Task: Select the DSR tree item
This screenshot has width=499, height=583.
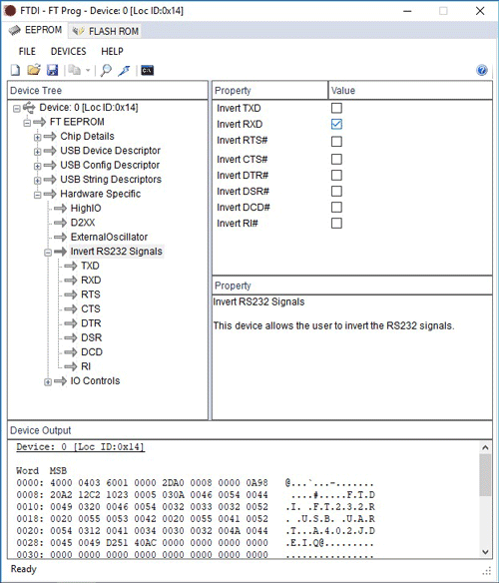Action: click(91, 337)
